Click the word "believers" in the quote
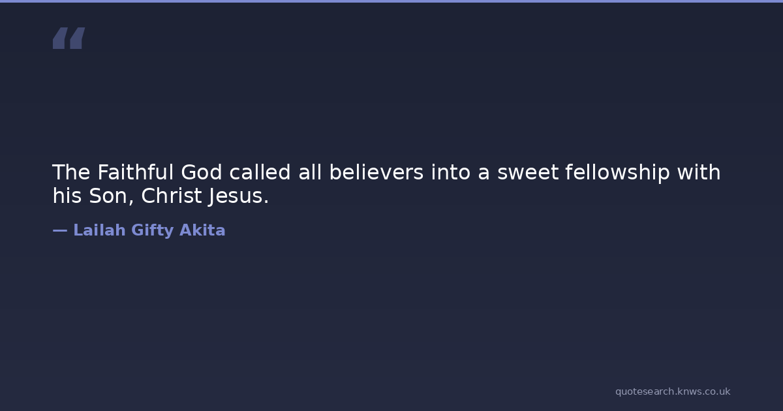The width and height of the screenshot is (783, 411). [x=376, y=173]
